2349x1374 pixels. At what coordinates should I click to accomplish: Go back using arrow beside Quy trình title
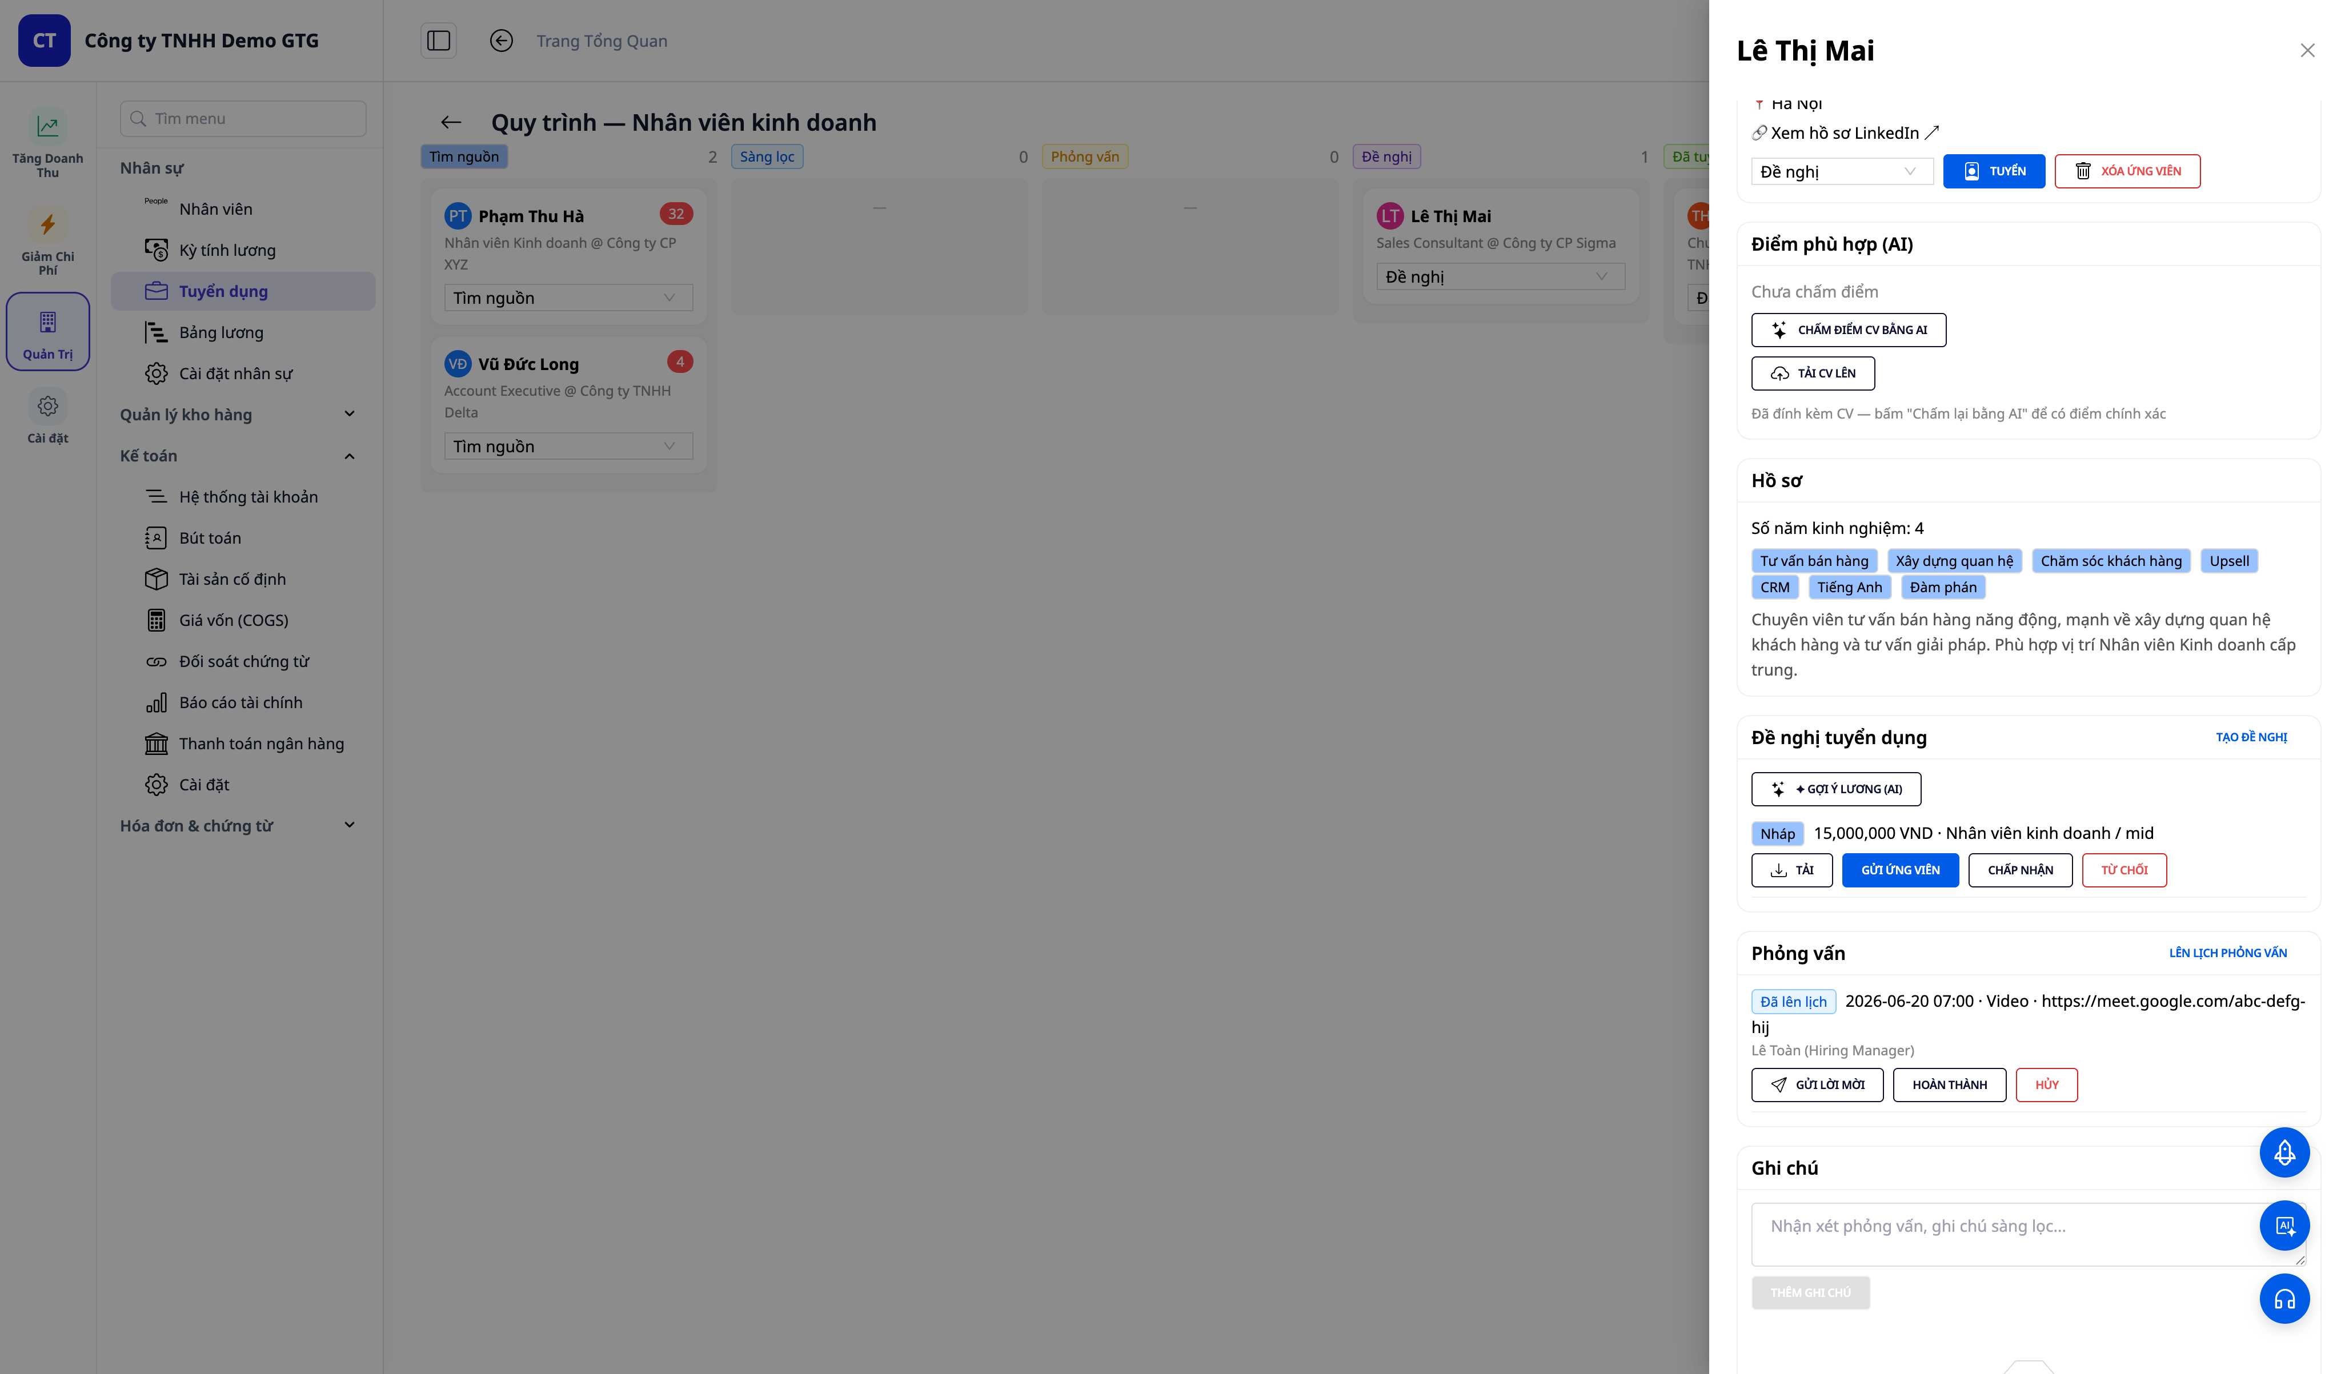(451, 122)
